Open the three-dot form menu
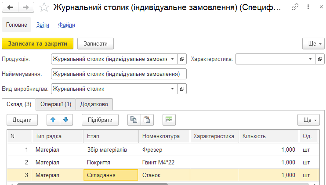Screen dimensions: 326x185 point(308,7)
